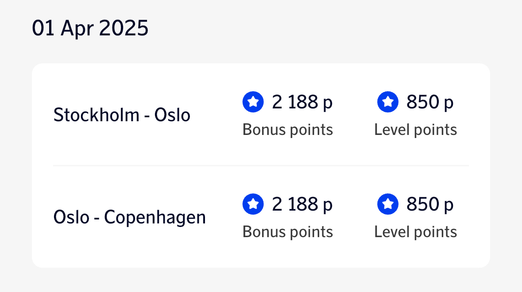Click the word Copenhagen in the second trip
This screenshot has width=522, height=292.
(x=155, y=217)
